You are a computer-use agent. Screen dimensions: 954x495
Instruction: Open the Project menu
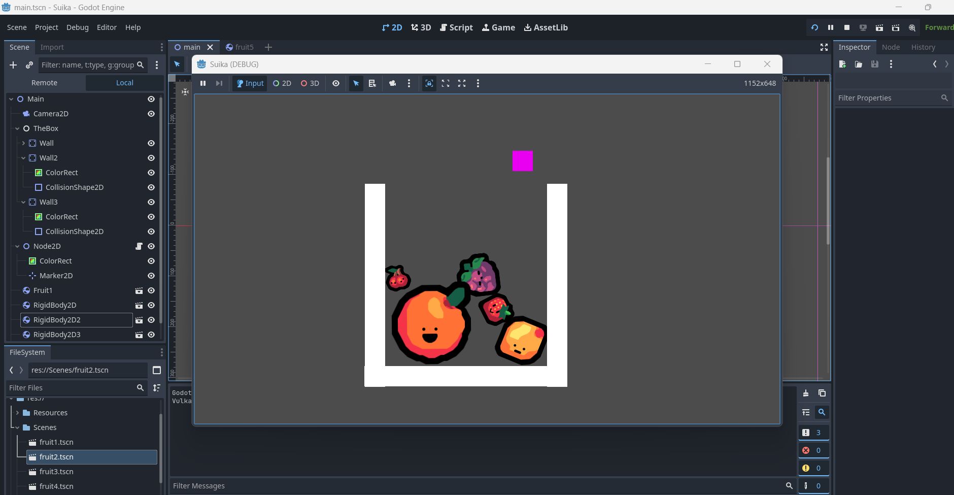tap(47, 27)
